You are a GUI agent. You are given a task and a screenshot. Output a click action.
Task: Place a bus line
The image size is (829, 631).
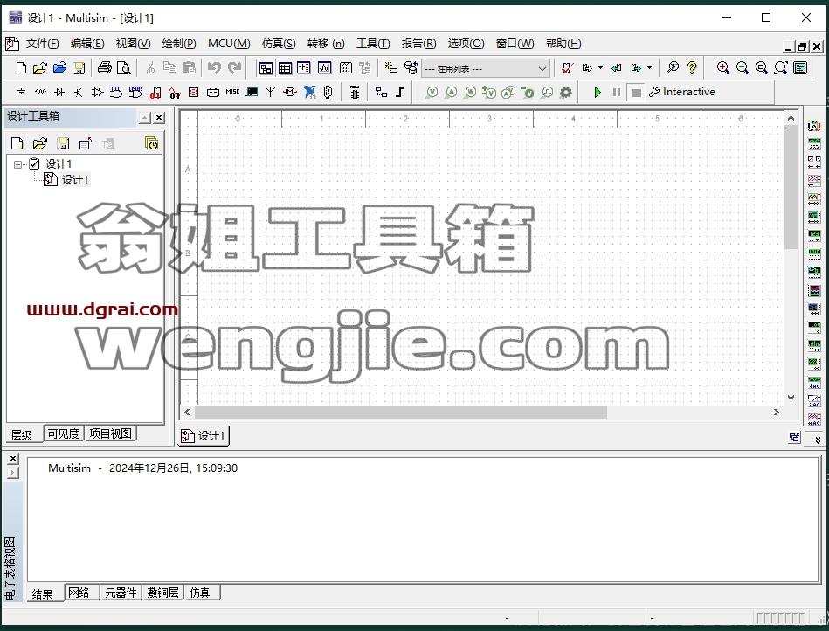pyautogui.click(x=400, y=92)
